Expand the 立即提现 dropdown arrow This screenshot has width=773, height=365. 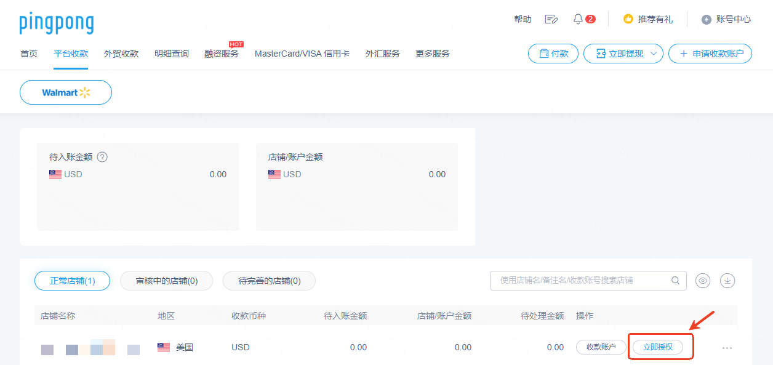tap(654, 54)
